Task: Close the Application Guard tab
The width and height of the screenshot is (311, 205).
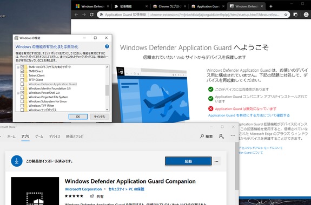Action: [x=223, y=6]
